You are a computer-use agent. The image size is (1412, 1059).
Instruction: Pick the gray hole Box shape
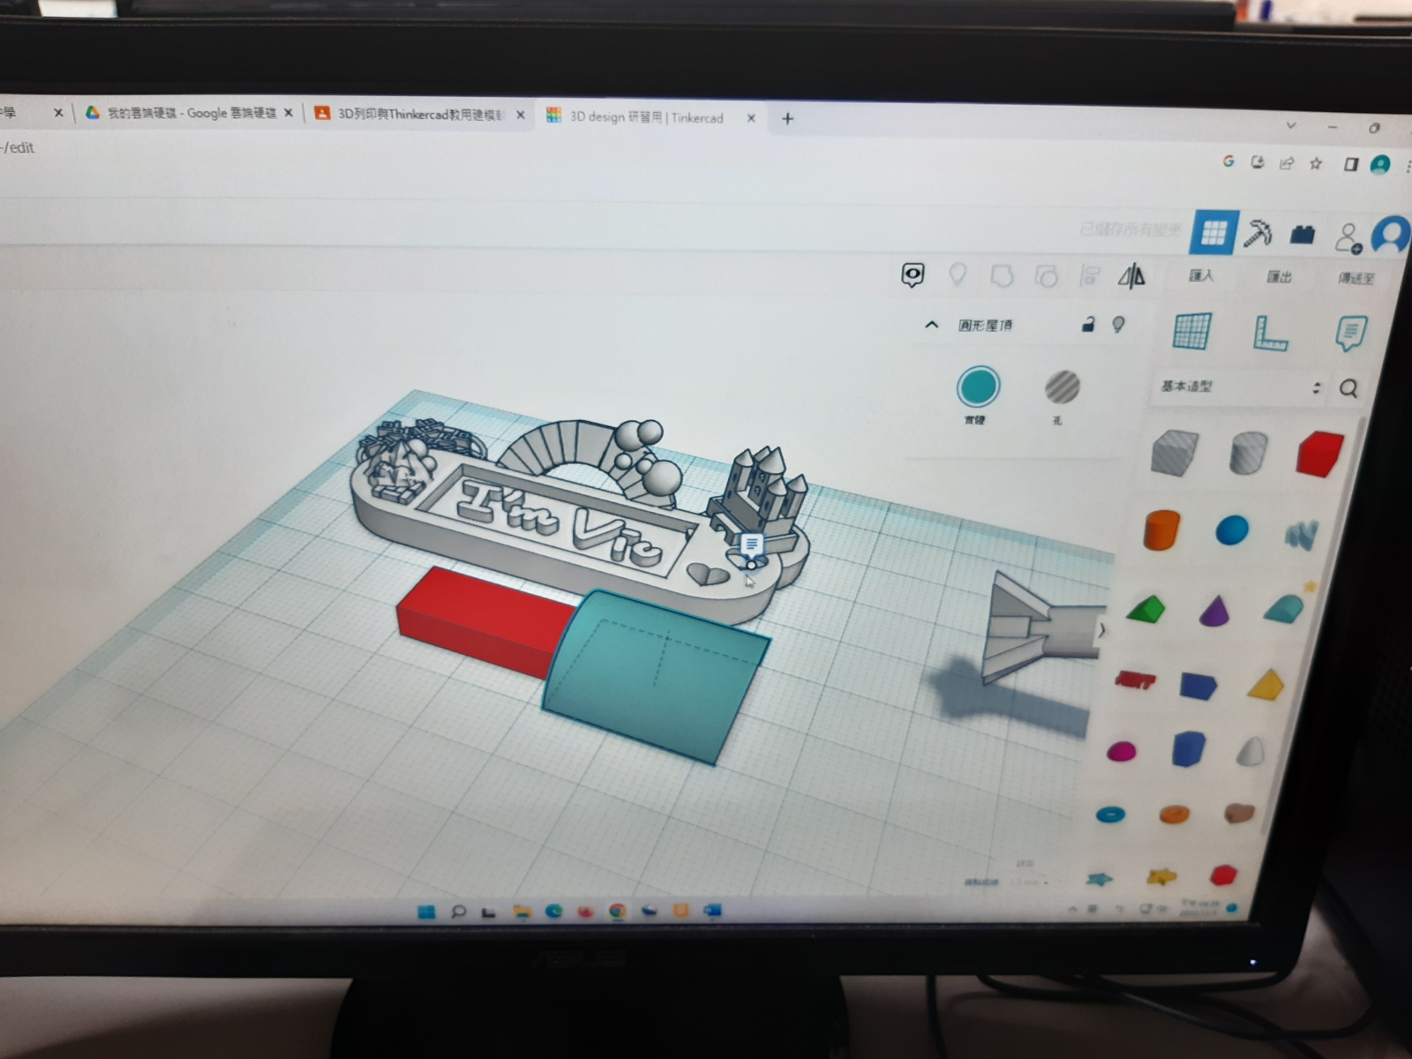coord(1175,453)
